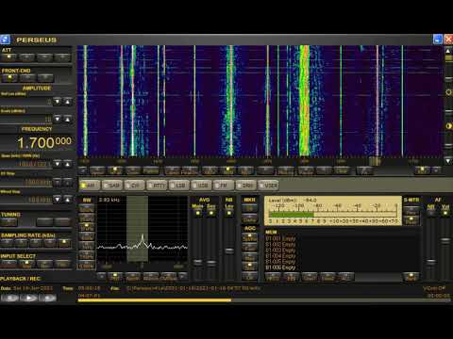Increase Wheel Step with up arrow
This screenshot has height=339, width=453.
coord(68,200)
